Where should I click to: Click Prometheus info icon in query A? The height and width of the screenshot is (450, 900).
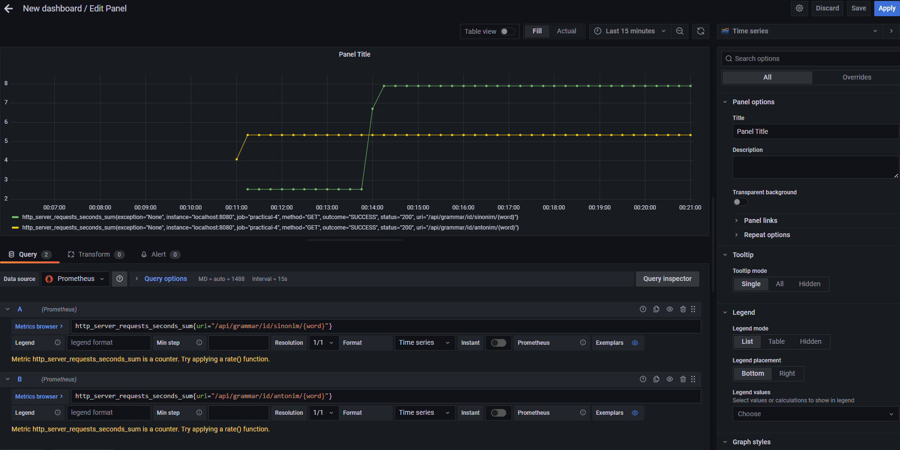pos(583,342)
